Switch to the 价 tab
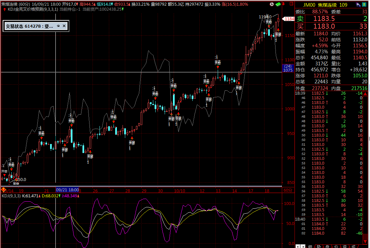The width and height of the screenshot is (370, 248). pos(336,246)
